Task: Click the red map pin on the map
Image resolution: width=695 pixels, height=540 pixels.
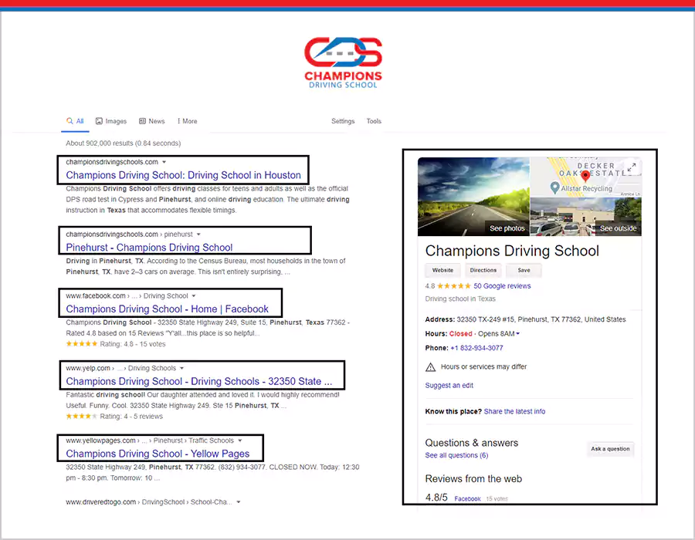Action: tap(585, 176)
